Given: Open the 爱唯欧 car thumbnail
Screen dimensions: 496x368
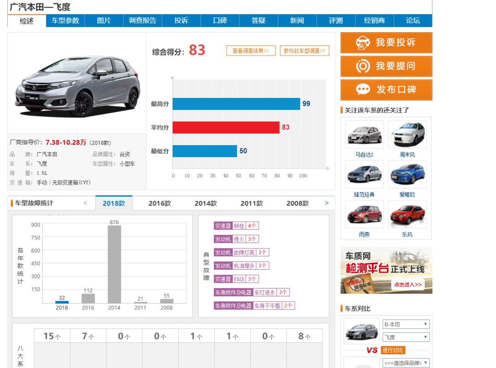Looking at the screenshot, I should (407, 174).
